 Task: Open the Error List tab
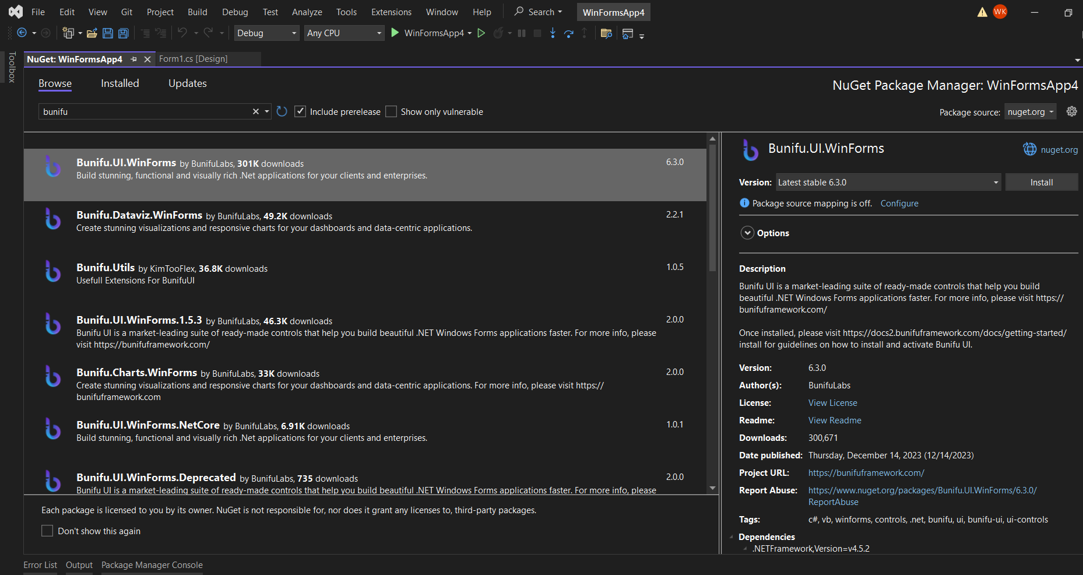(x=40, y=565)
